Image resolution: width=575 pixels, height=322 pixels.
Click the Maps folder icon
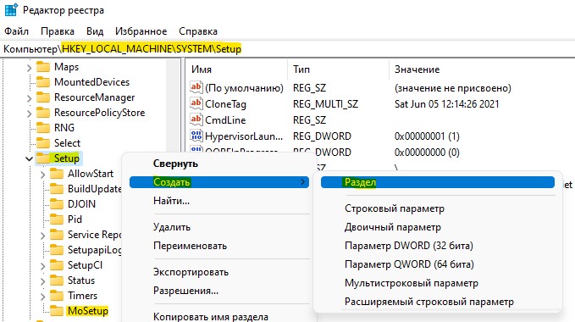coord(43,67)
